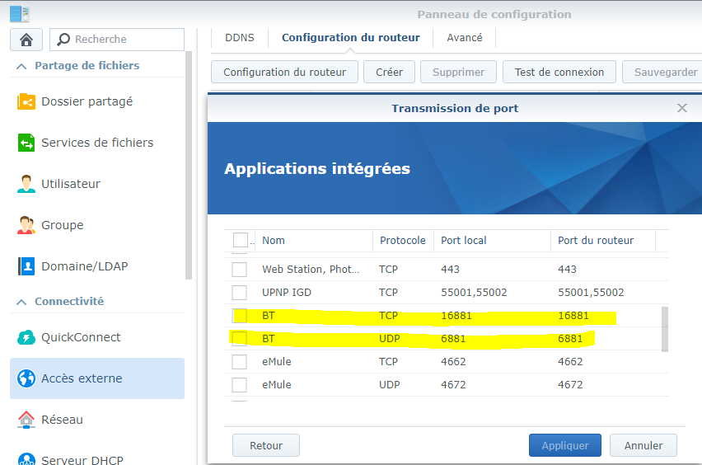Open Dossier partagé shared folder icon
This screenshot has width=702, height=465.
(x=26, y=101)
